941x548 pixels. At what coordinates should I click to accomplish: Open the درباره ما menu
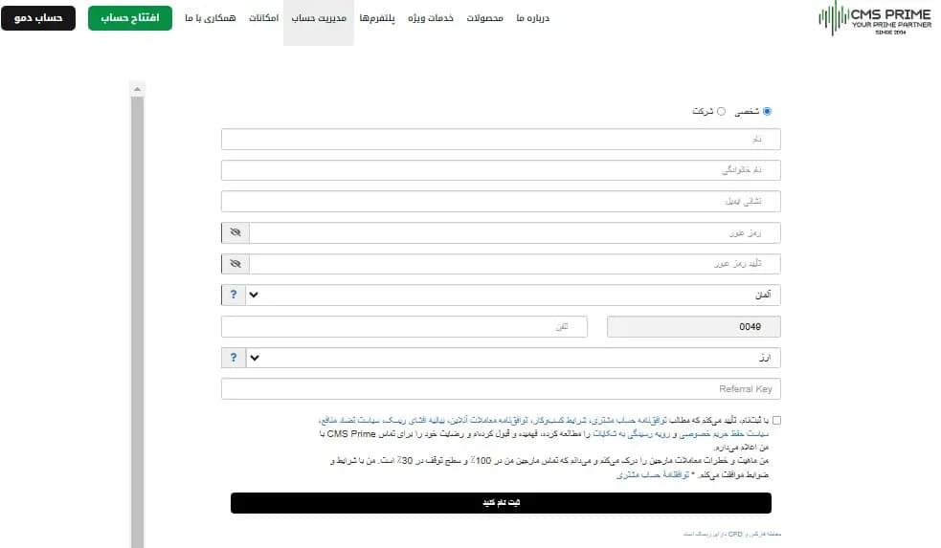(533, 18)
